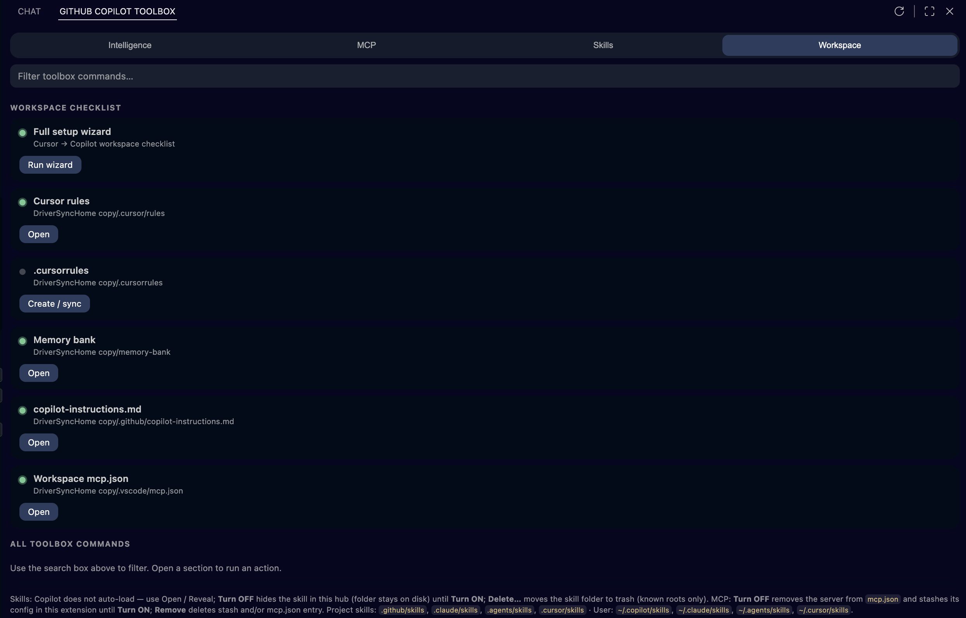
Task: Switch to the MCP section tab
Action: tap(366, 45)
